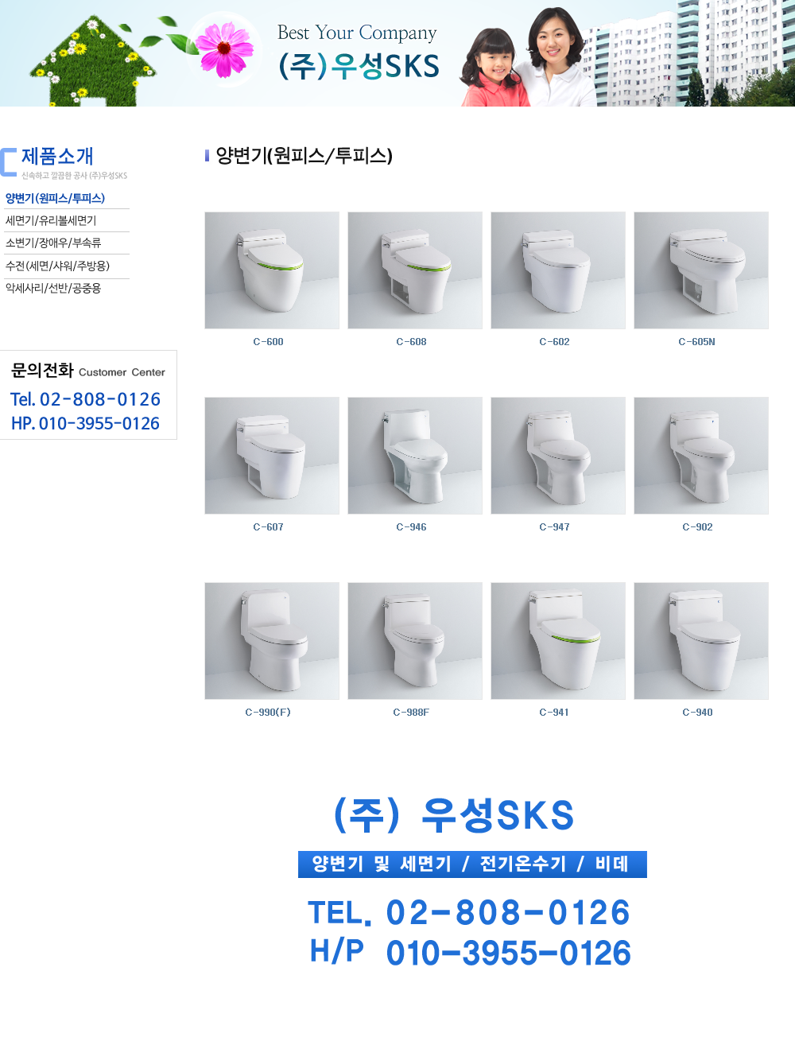Open the (주)우성SKS header logo
Screen dimensions: 795x1045
(x=359, y=52)
